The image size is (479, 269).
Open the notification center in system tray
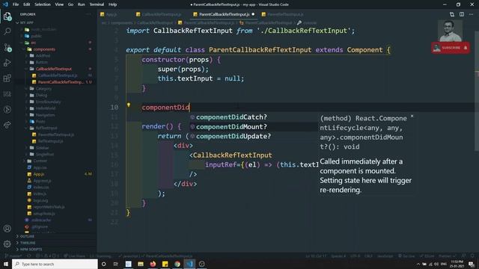[x=472, y=264]
